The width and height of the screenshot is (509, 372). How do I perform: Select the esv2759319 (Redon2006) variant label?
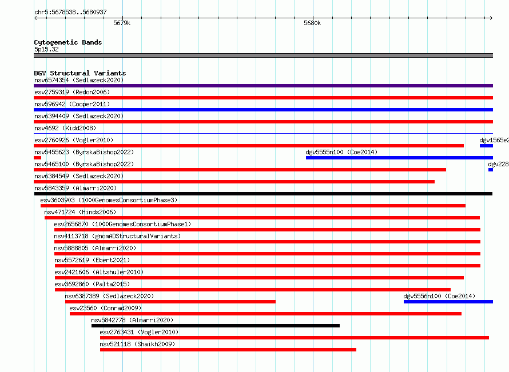click(x=72, y=92)
